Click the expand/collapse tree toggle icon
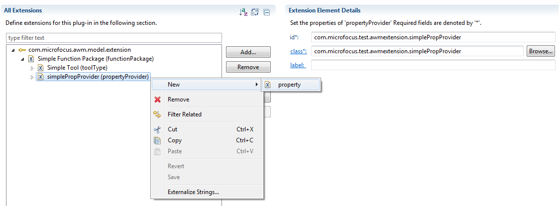The height and width of the screenshot is (206, 559). (255, 12)
